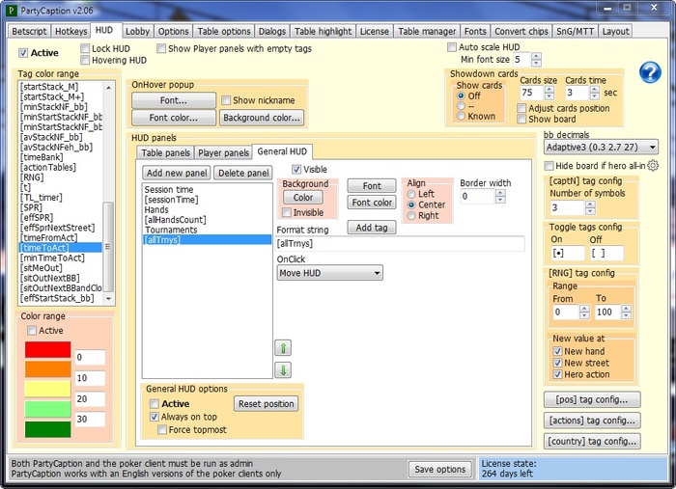The height and width of the screenshot is (489, 676).
Task: Switch to Table options tab
Action: [224, 32]
